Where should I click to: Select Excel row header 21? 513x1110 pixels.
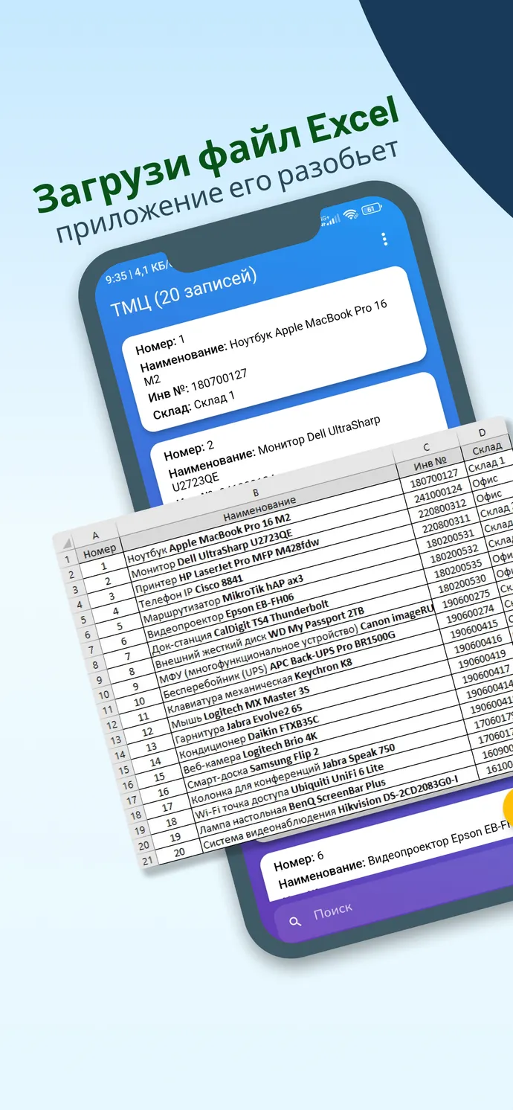146,860
